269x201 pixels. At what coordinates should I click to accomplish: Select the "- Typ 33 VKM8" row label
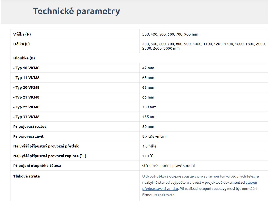[x=26, y=117]
